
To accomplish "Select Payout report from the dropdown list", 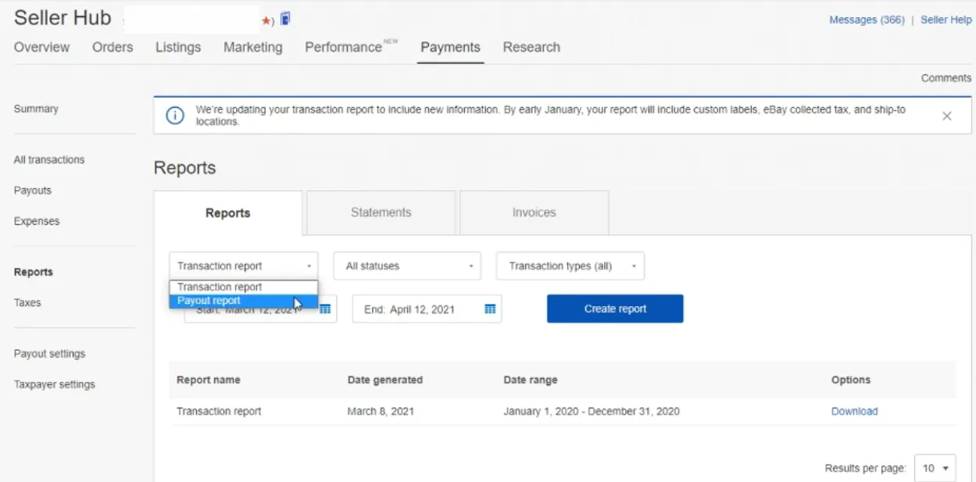I will click(244, 302).
